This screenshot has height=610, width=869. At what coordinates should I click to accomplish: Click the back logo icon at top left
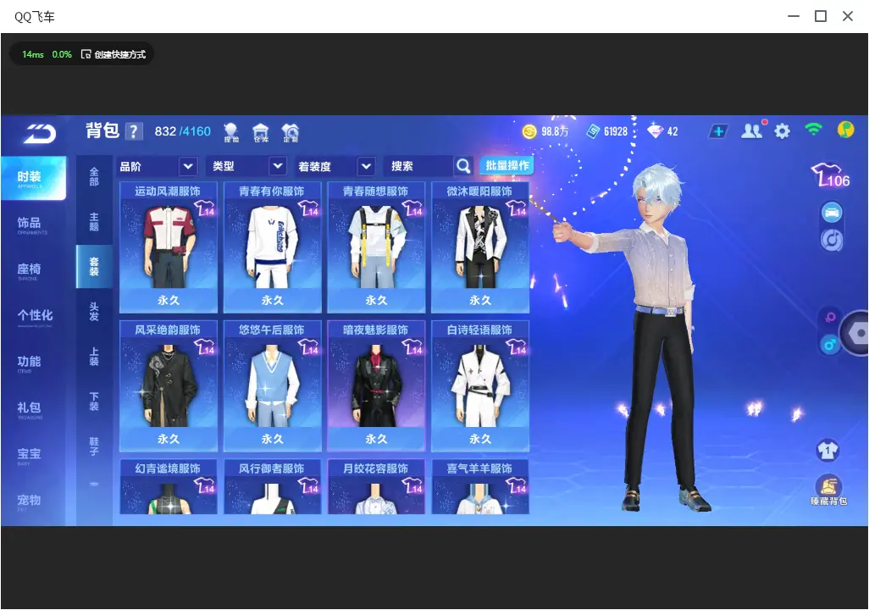(40, 134)
